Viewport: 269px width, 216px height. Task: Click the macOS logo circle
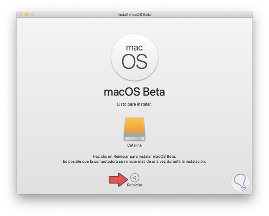coord(134,57)
